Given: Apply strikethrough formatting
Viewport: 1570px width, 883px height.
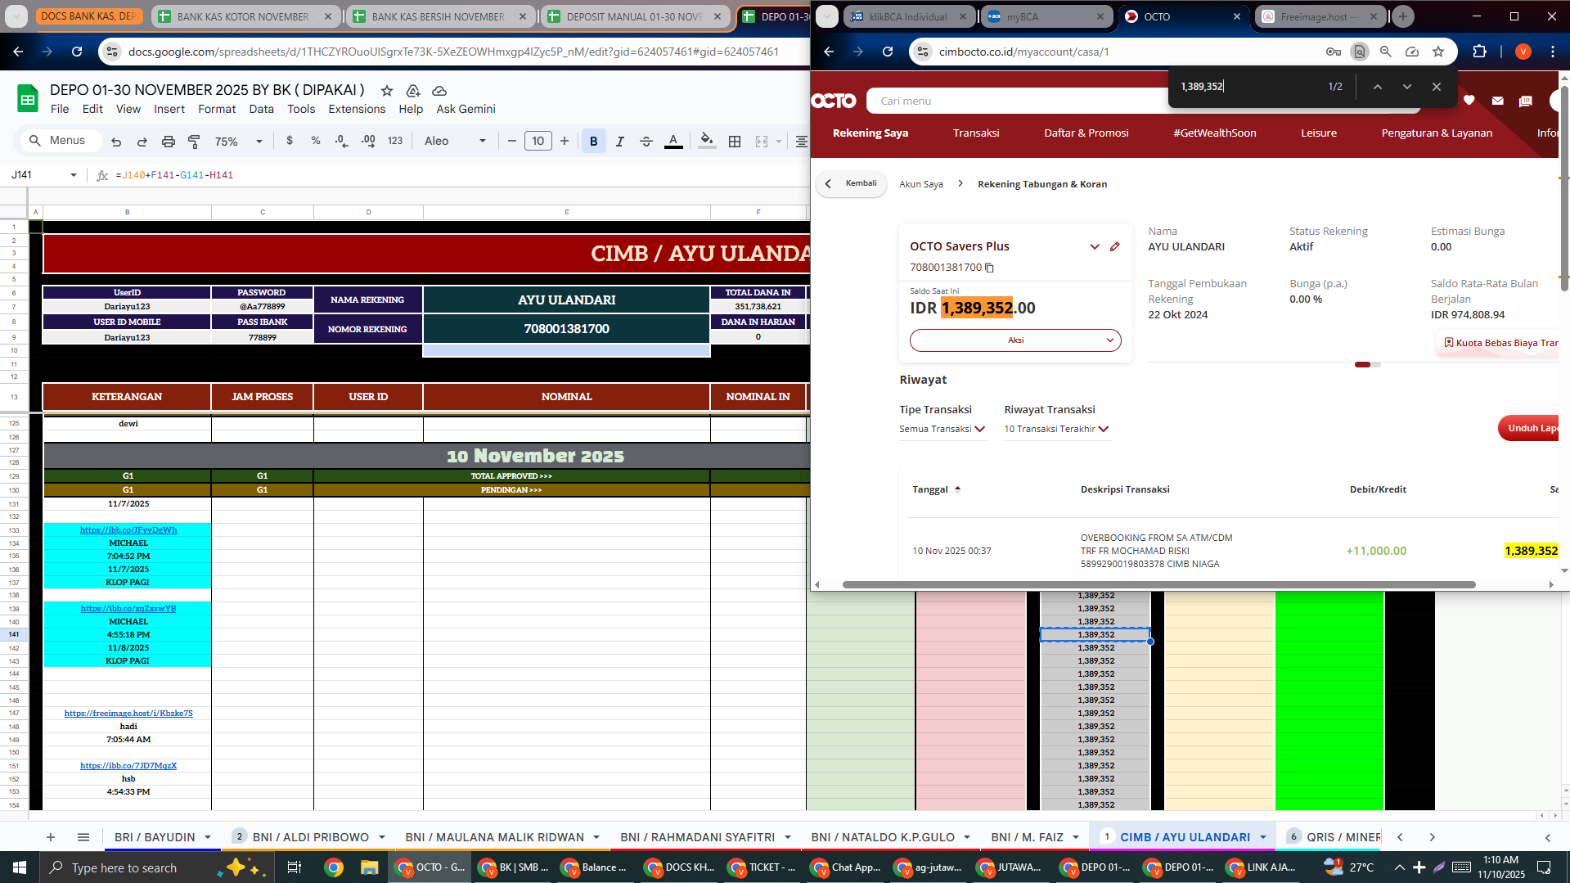Looking at the screenshot, I should (646, 141).
